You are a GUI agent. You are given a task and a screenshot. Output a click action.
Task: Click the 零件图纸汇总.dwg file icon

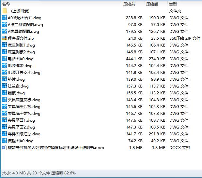[x=4, y=134]
